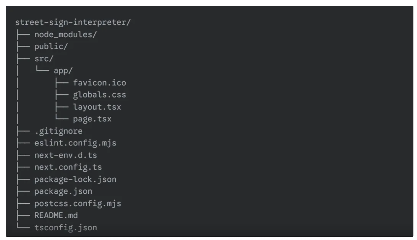The image size is (417, 240).
Task: Click the node_modules/ folder entry
Action: (x=65, y=34)
